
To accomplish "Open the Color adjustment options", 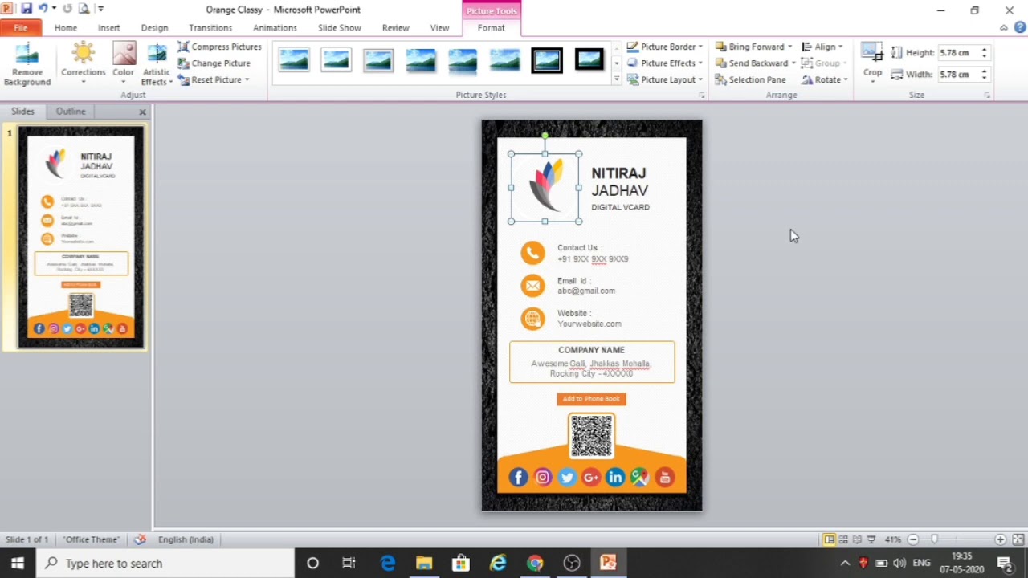I will (x=124, y=64).
